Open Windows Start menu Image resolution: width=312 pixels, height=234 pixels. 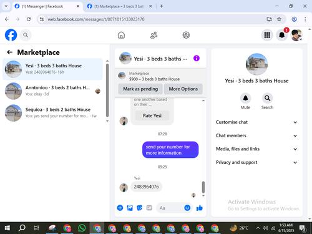7,228
